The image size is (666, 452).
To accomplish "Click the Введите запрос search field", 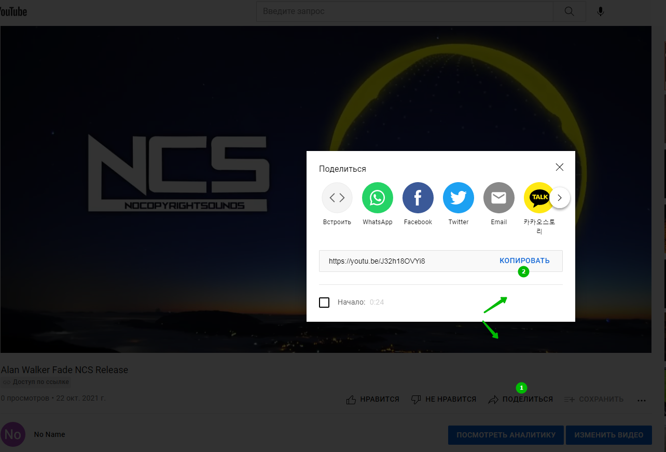I will (405, 11).
